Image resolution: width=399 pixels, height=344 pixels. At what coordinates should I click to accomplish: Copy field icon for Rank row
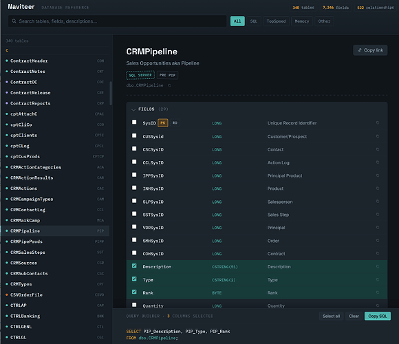coord(378,292)
